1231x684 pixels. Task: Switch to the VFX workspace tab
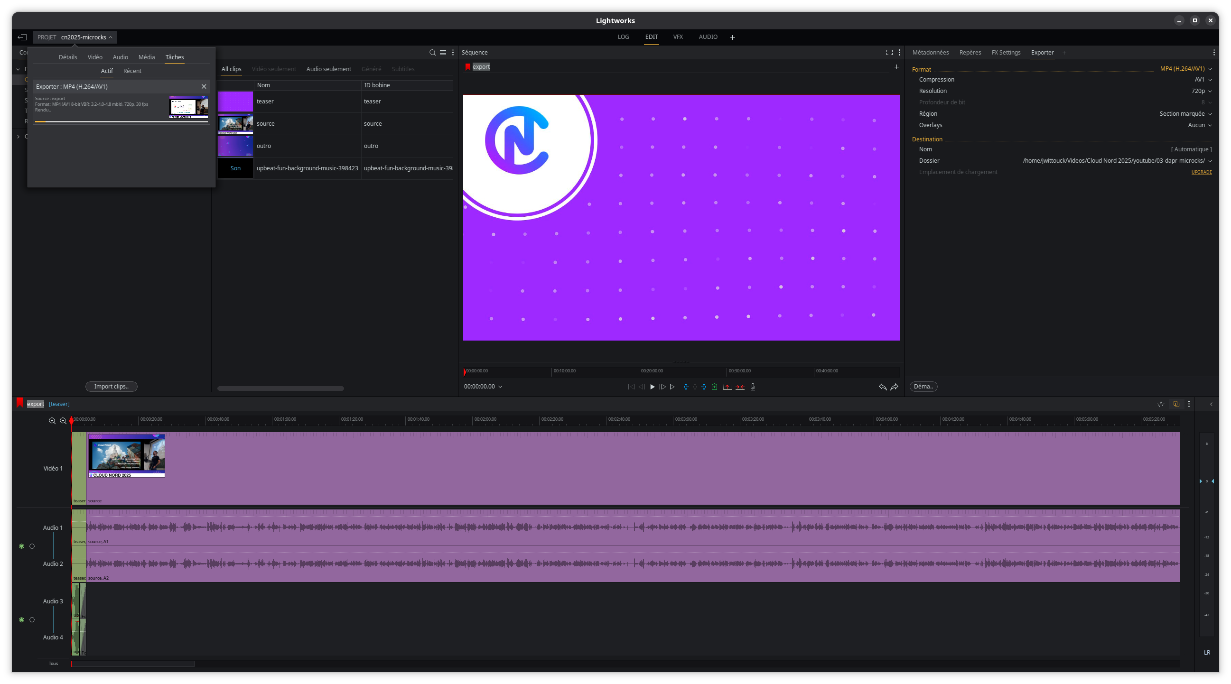678,37
